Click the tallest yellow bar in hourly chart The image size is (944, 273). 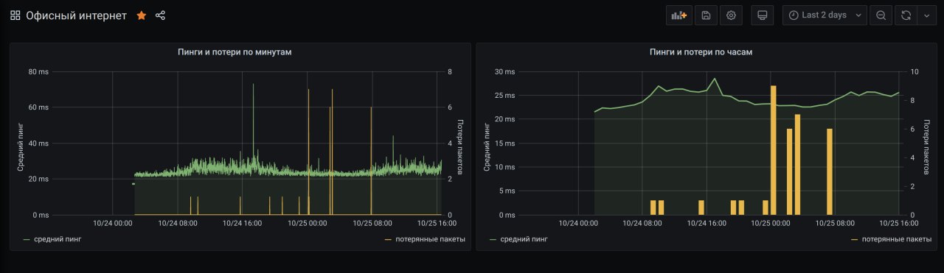[x=774, y=150]
